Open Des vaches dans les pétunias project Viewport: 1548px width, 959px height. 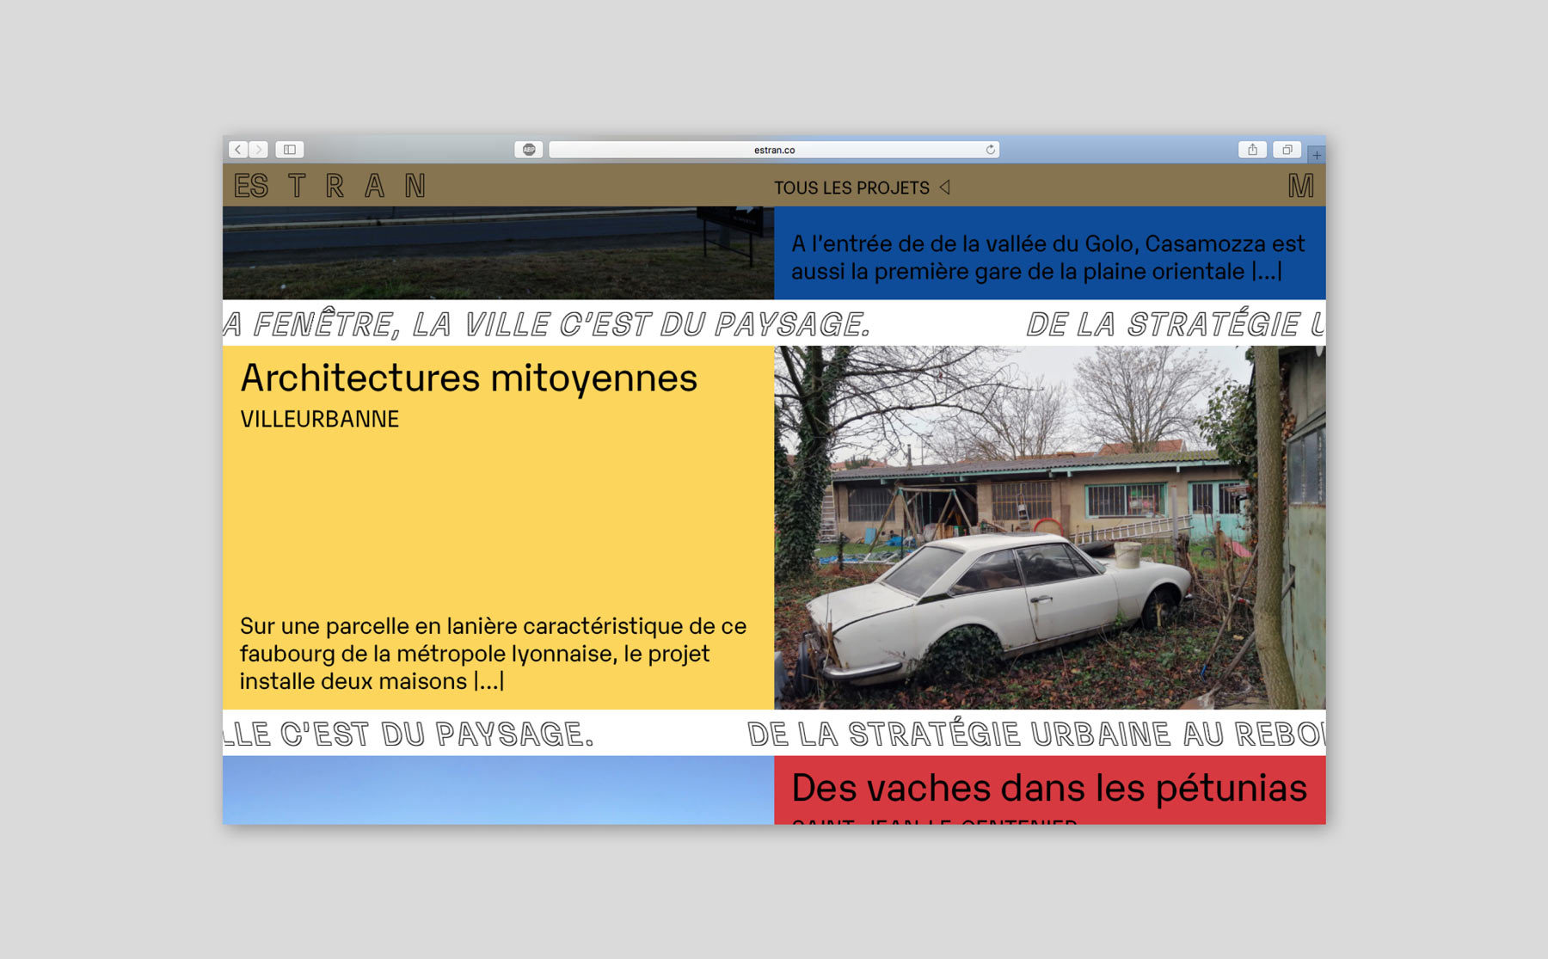[x=1048, y=788]
